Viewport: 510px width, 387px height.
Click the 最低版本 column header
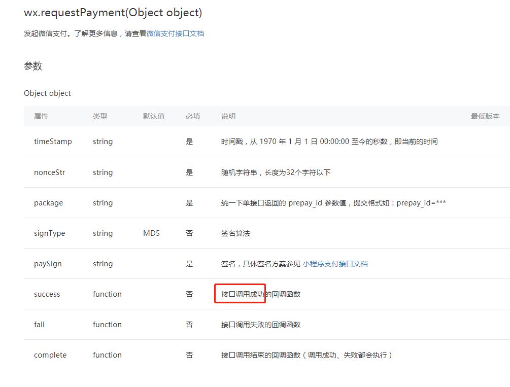[485, 116]
